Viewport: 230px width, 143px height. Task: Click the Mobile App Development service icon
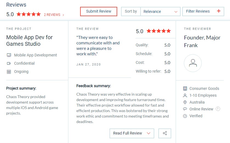[9, 55]
